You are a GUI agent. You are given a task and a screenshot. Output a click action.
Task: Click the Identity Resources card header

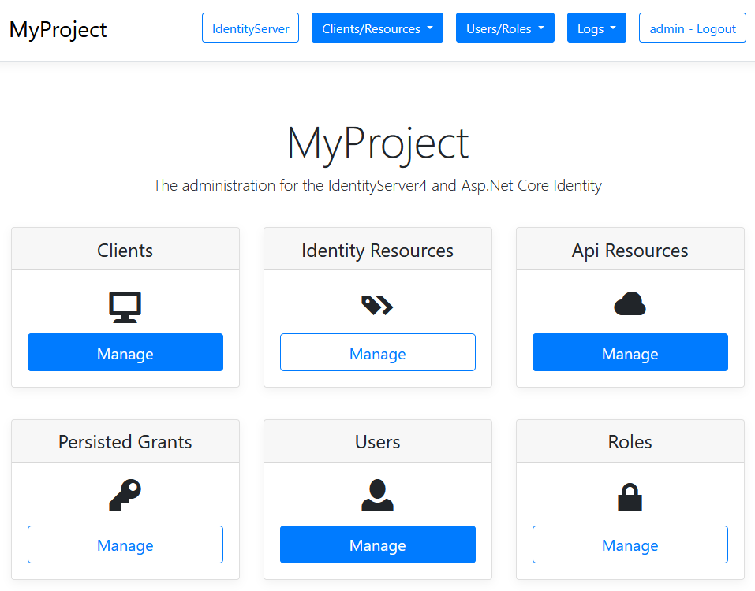377,249
